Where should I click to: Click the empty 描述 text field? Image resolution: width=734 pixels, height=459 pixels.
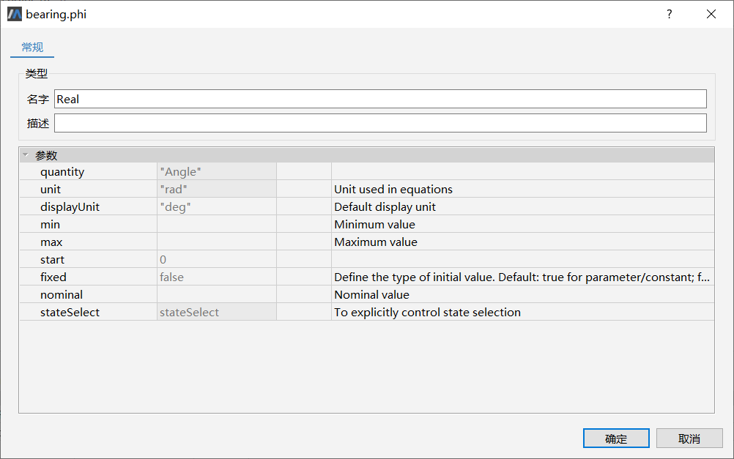click(380, 123)
